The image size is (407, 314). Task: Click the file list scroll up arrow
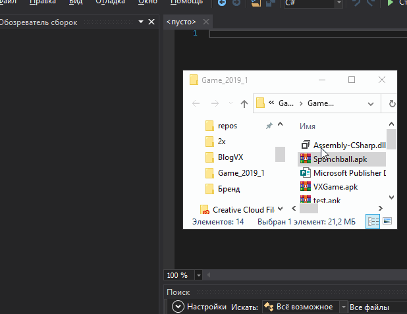click(391, 124)
